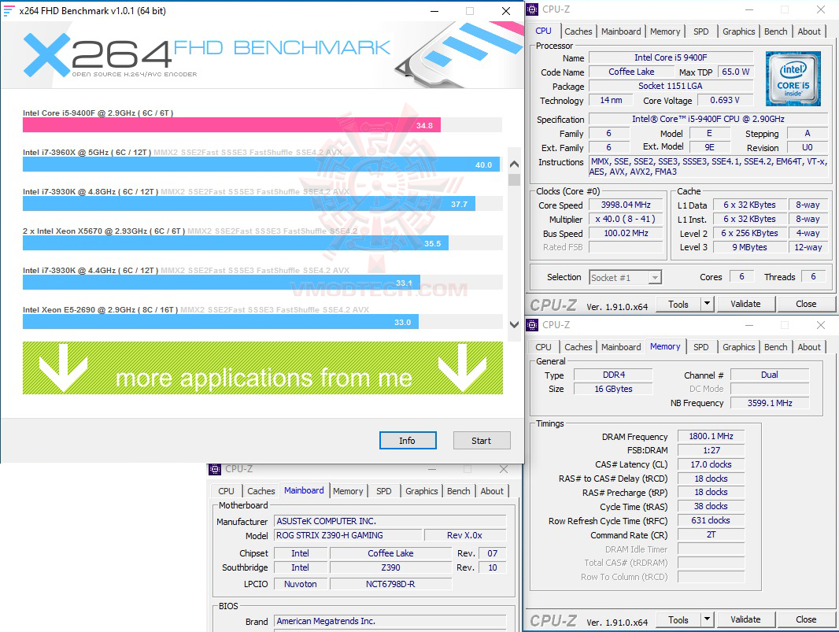
Task: Click the Name field Intel Core i5 9400F
Action: click(671, 57)
